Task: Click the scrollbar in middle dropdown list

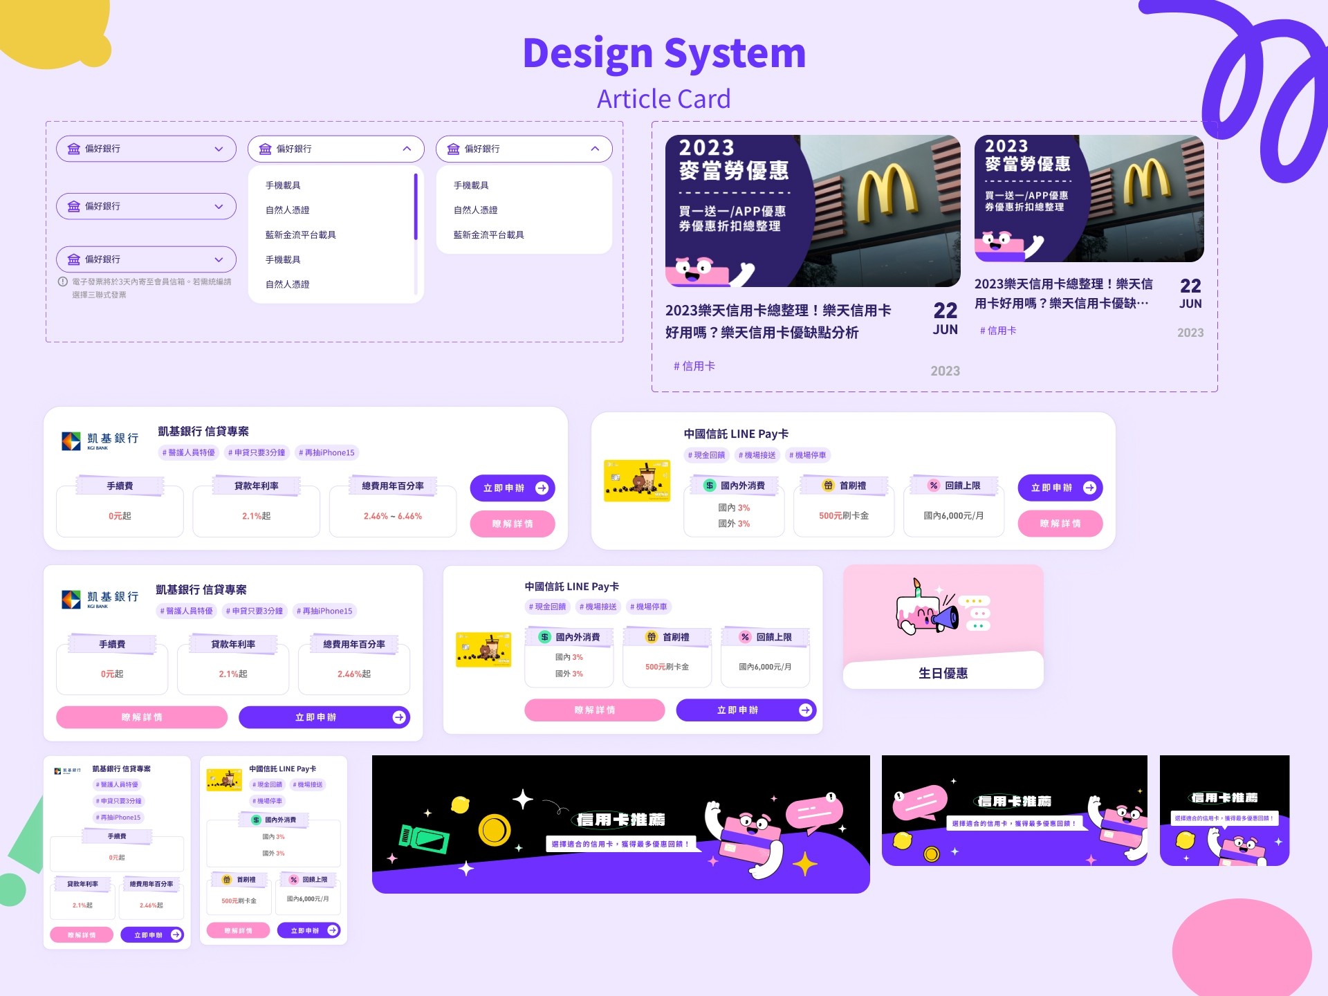Action: point(416,207)
